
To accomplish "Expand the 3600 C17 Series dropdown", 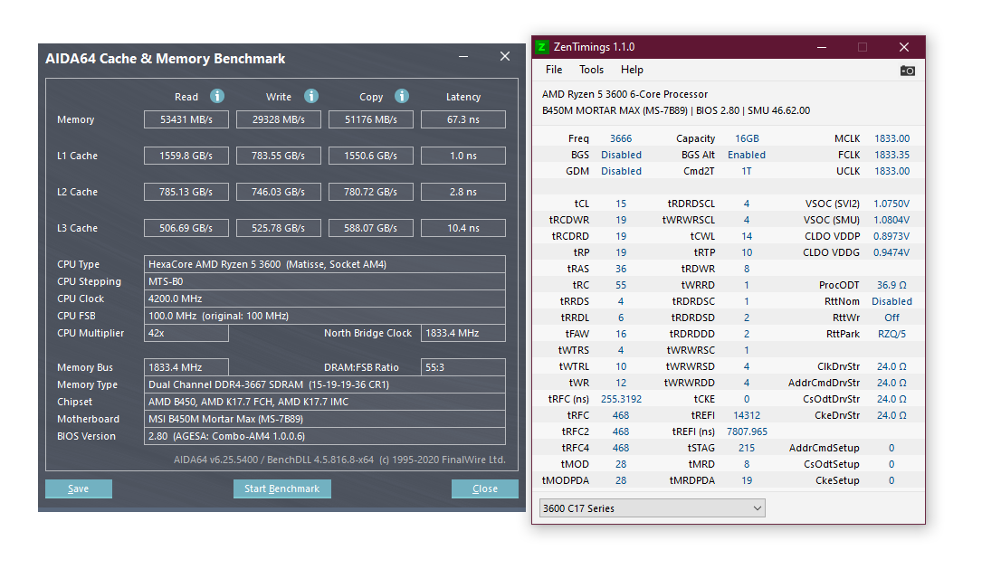I will pyautogui.click(x=652, y=508).
